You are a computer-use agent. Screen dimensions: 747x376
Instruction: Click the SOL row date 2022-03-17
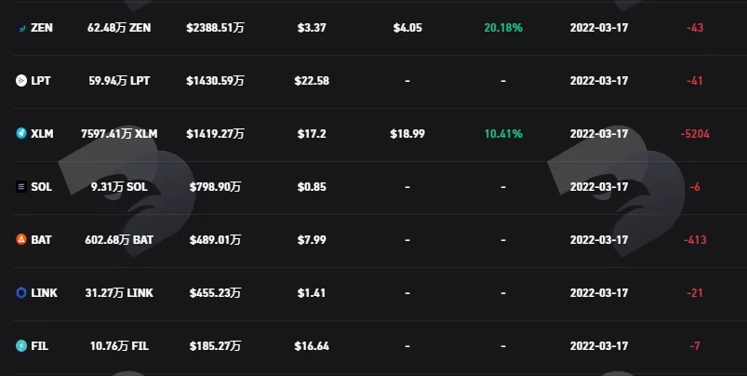[599, 187]
